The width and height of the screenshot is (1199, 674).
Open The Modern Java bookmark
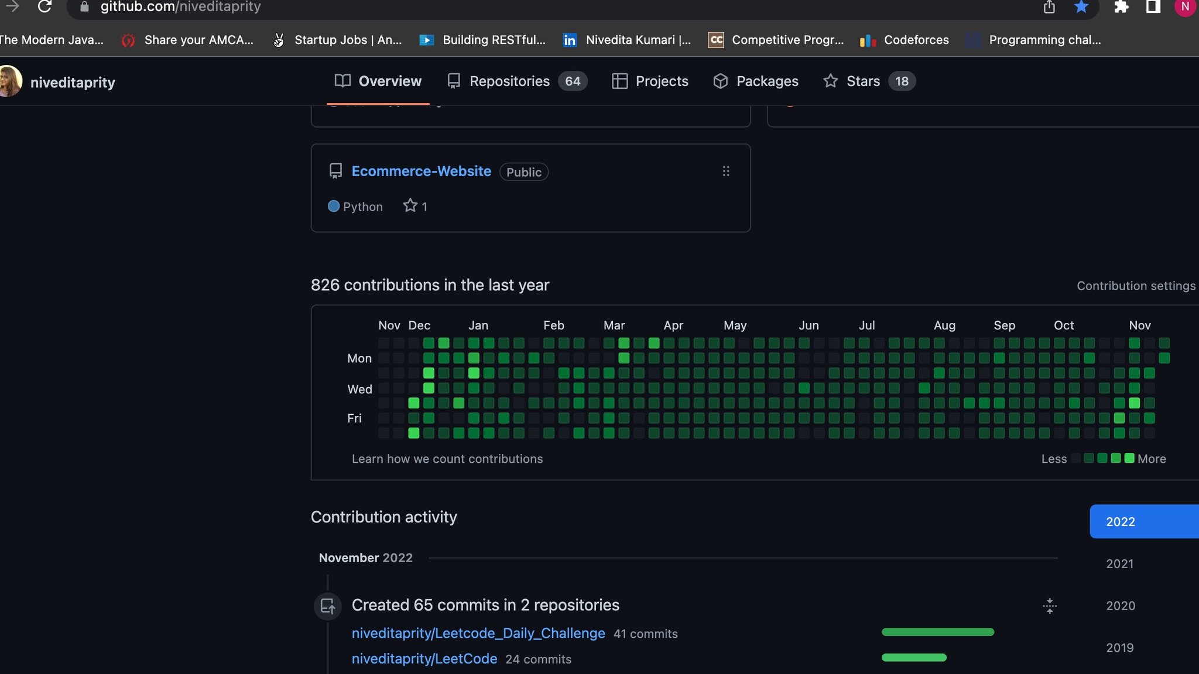click(52, 40)
